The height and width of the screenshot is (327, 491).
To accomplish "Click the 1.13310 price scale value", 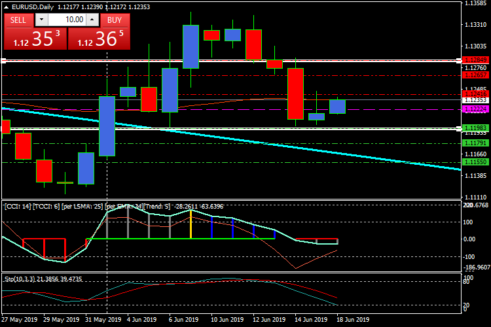I will (x=476, y=25).
